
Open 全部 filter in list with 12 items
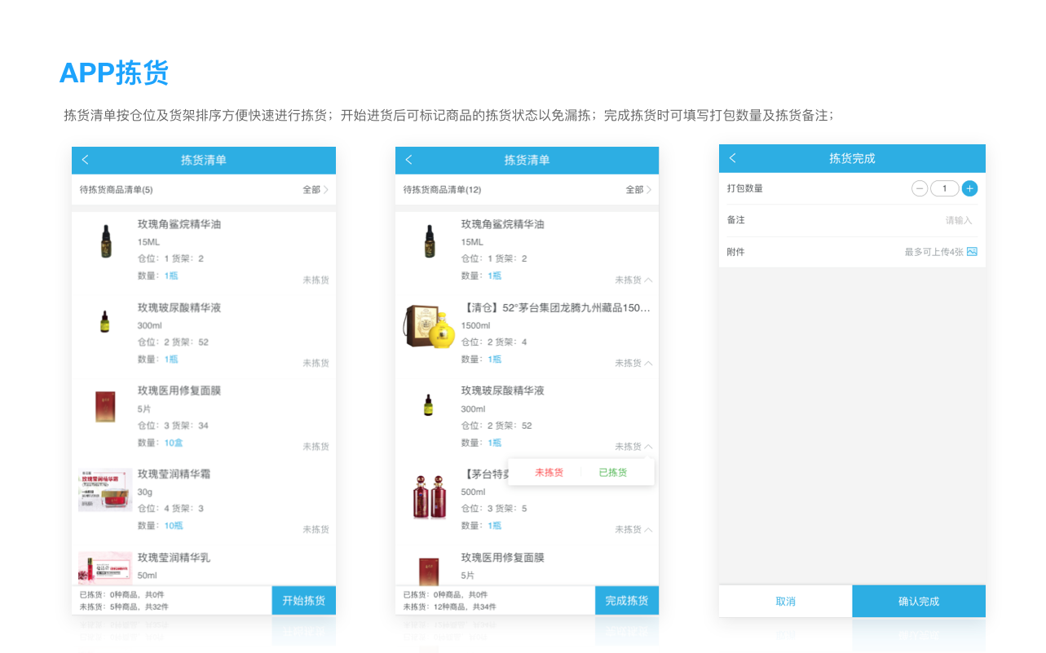(638, 190)
